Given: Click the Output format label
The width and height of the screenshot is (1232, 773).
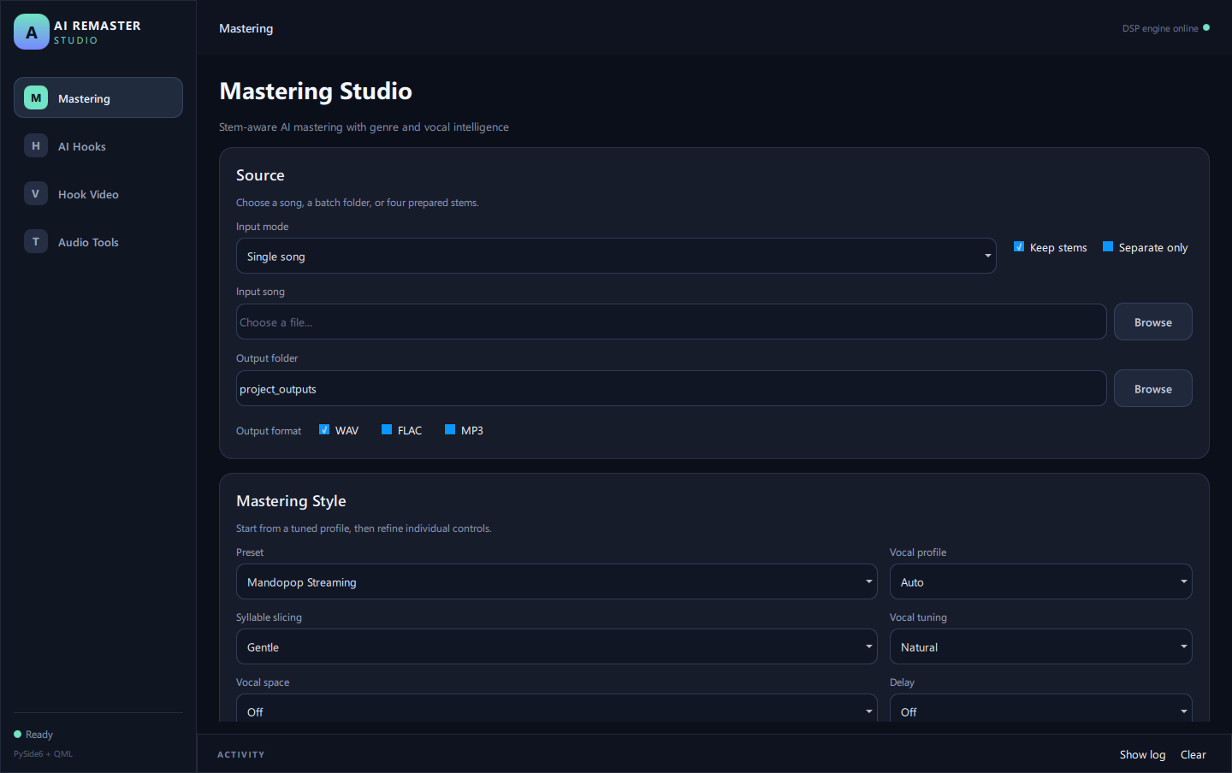Looking at the screenshot, I should 269,430.
